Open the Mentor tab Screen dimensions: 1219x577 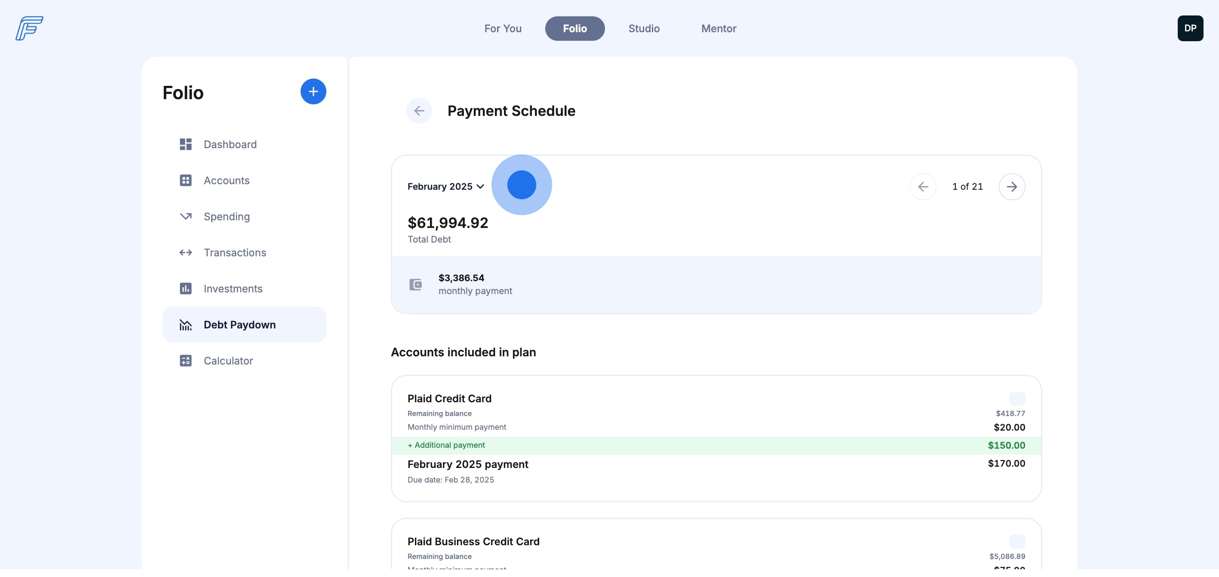(x=719, y=29)
